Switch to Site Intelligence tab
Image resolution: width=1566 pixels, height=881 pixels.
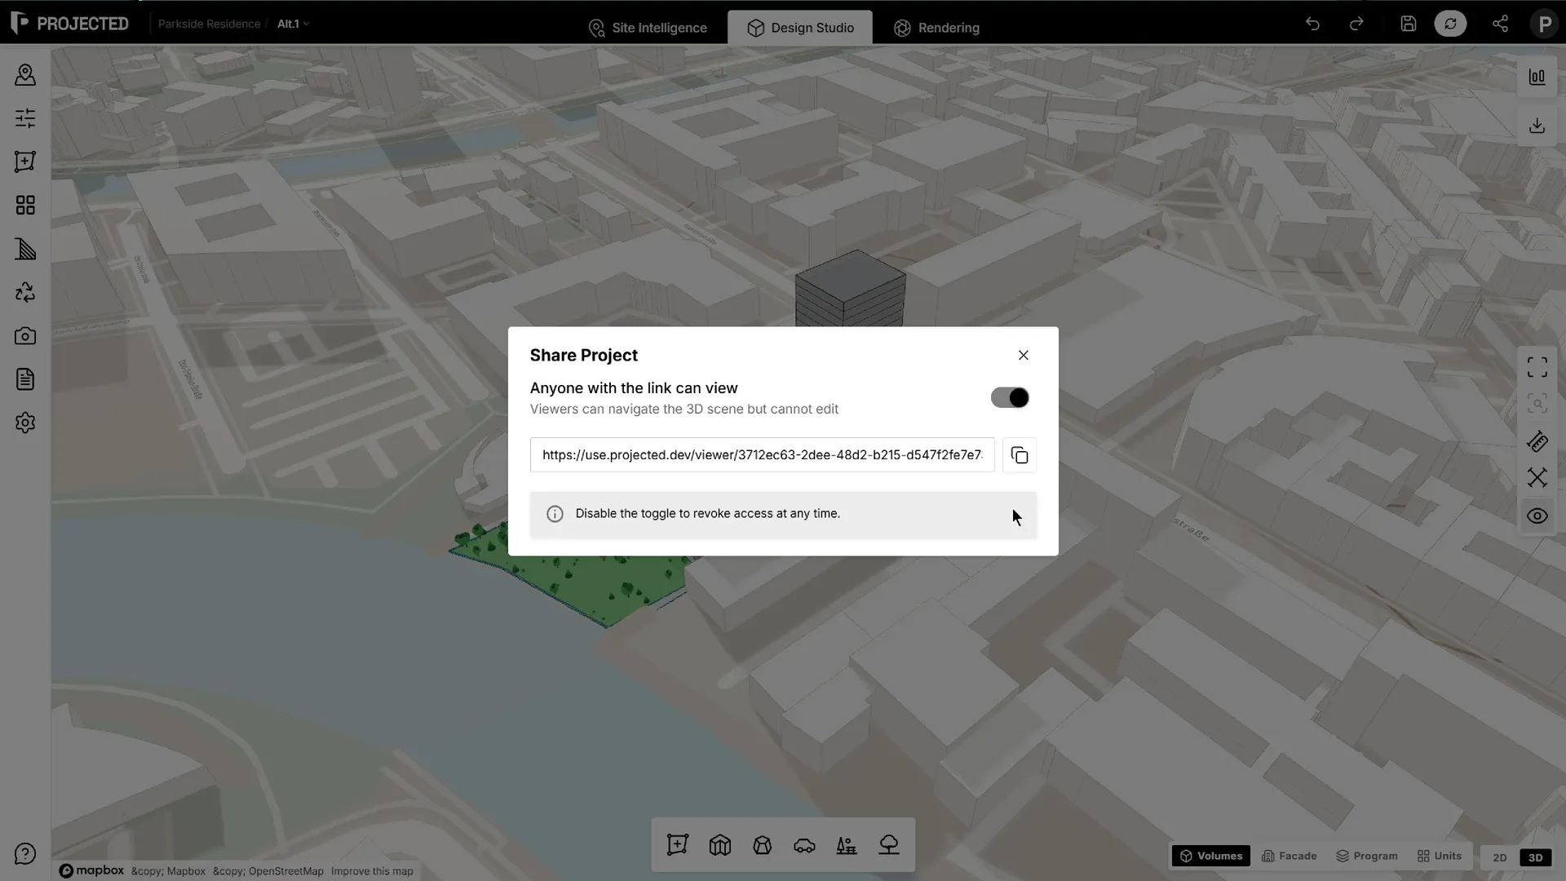[x=648, y=28]
